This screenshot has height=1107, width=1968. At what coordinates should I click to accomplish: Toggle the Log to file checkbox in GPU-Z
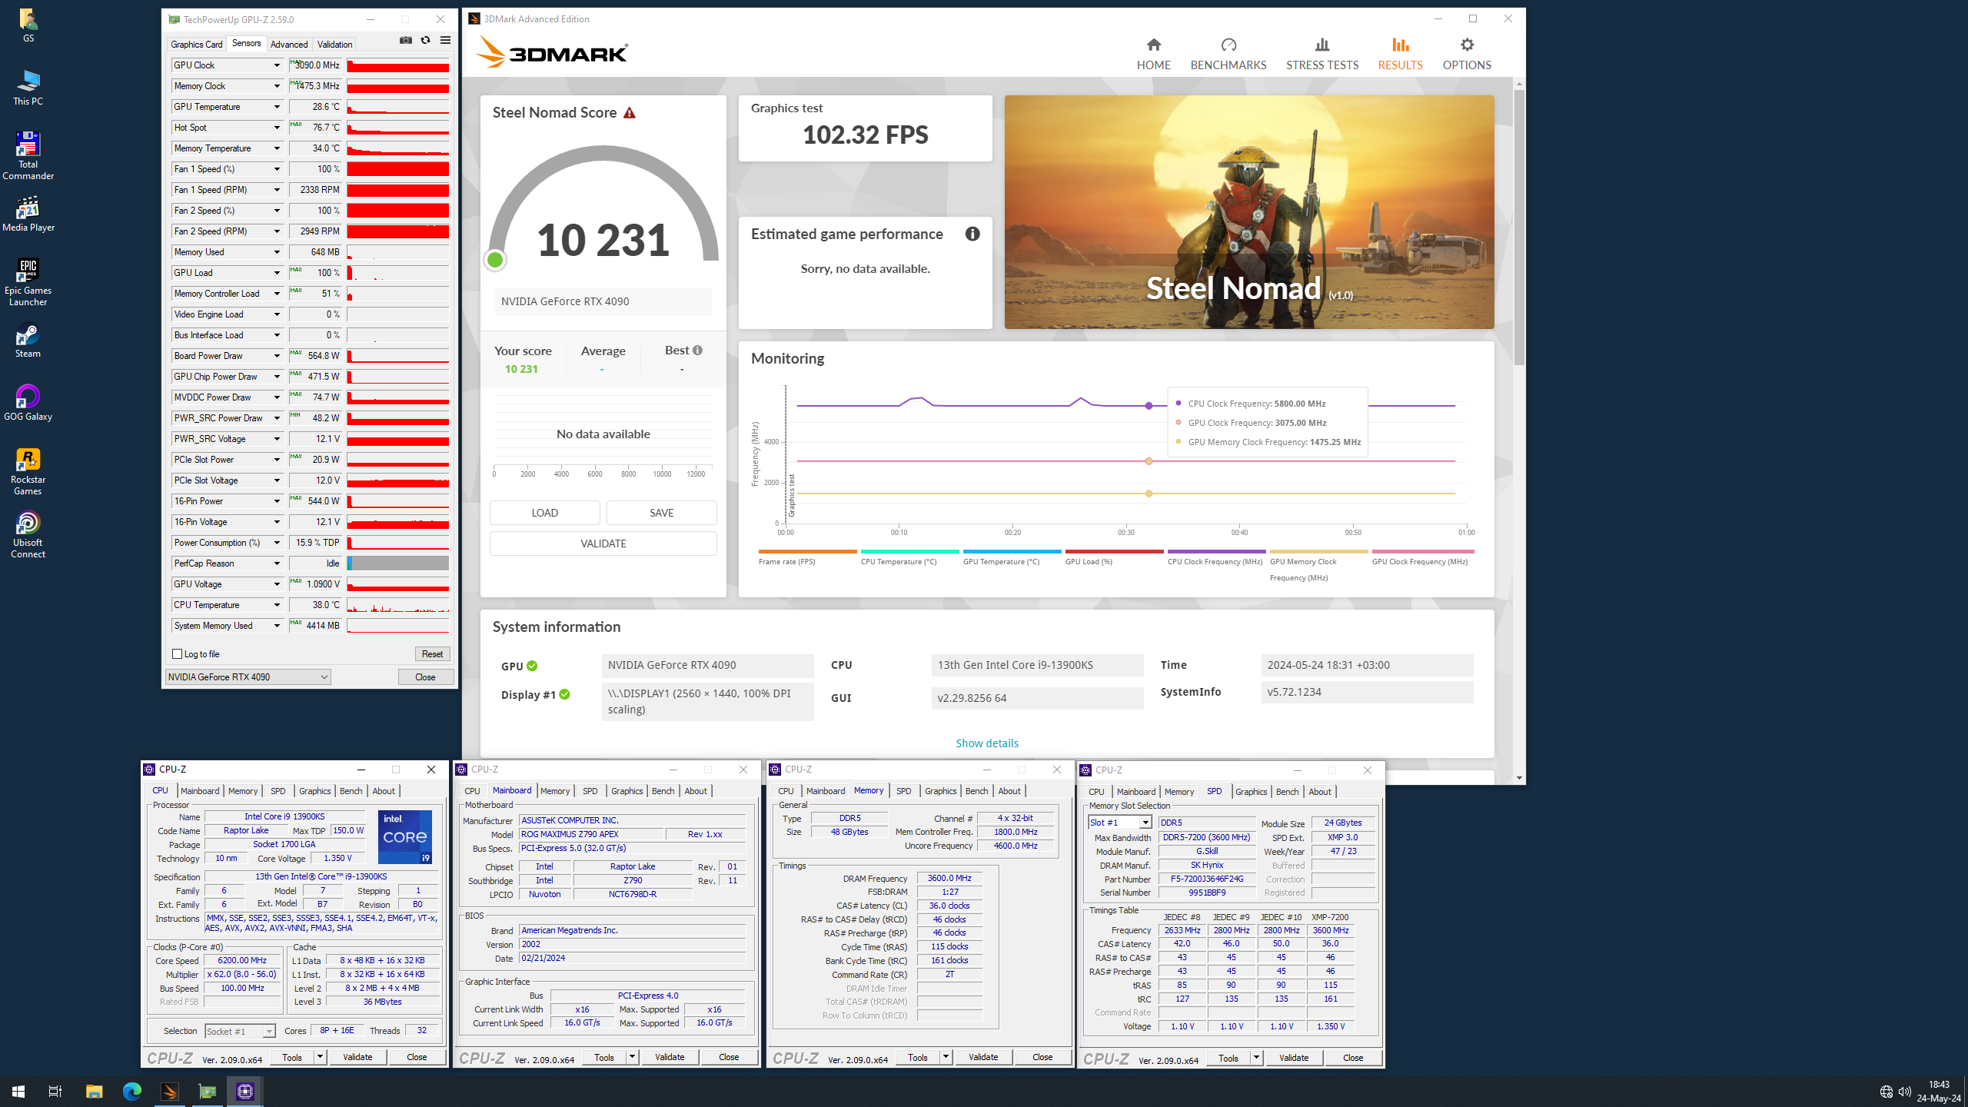click(178, 654)
